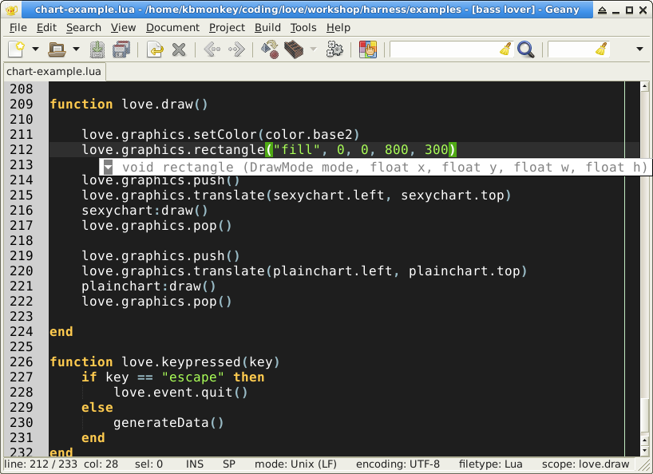The image size is (653, 474).
Task: Open the Document menu
Action: tap(172, 27)
